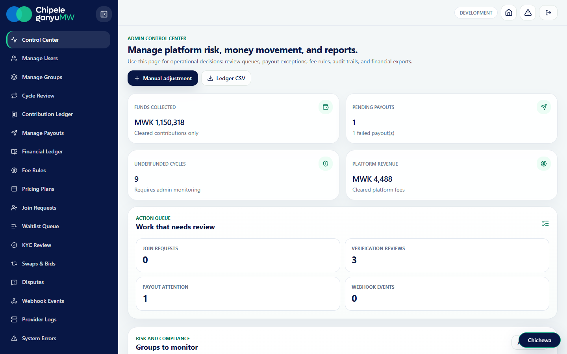Click the wallet icon on Funds Collected
The height and width of the screenshot is (354, 567).
326,107
